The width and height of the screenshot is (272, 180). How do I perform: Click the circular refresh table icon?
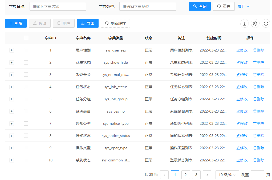pos(266,24)
